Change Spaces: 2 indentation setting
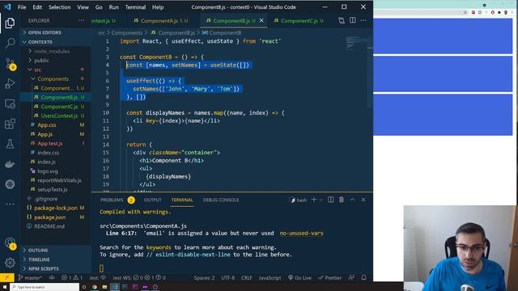The width and height of the screenshot is (518, 291). pos(204,278)
